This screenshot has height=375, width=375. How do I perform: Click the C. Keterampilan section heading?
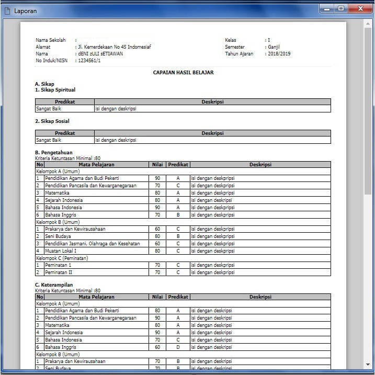[x=54, y=285]
